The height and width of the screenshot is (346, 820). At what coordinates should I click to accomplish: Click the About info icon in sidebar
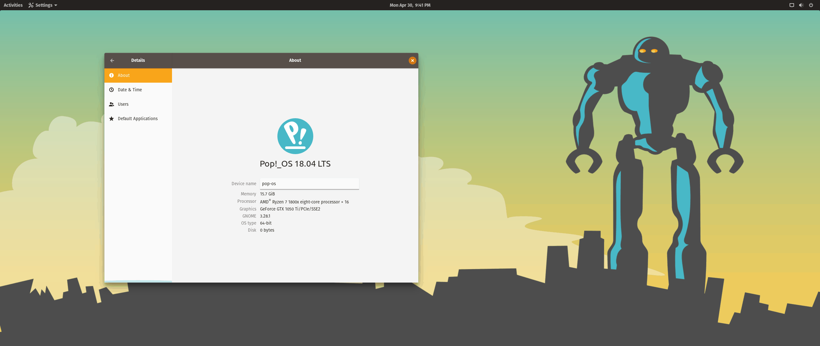[111, 75]
